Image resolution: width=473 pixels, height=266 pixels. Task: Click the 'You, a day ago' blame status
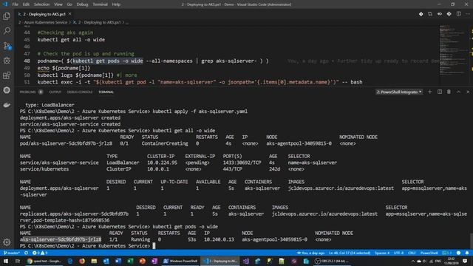[x=310, y=253]
